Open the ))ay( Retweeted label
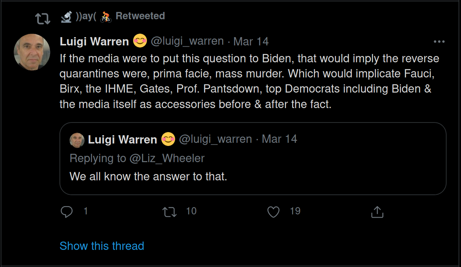The image size is (461, 267). click(x=120, y=16)
